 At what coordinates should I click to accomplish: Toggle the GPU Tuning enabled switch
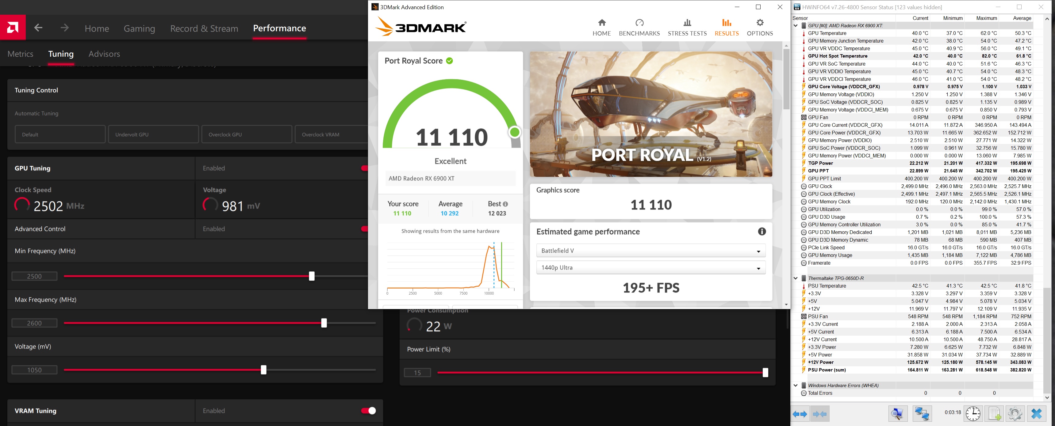364,168
